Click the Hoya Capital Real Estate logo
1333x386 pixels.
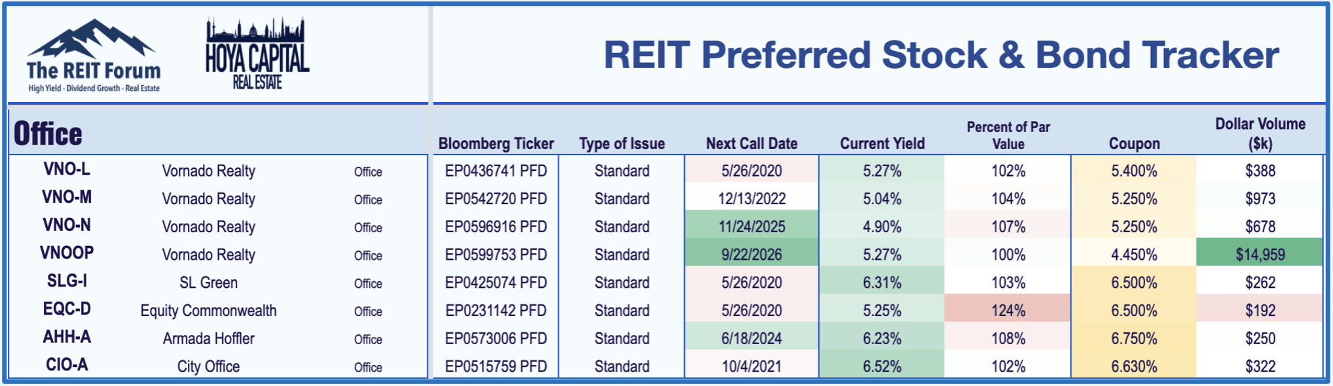tap(257, 54)
